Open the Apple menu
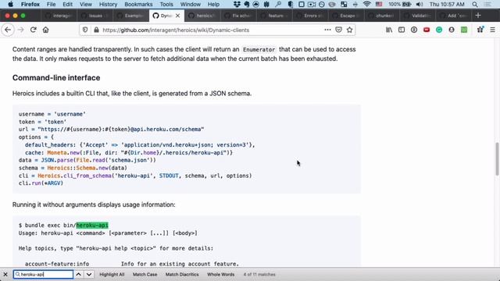 pyautogui.click(x=10, y=4)
